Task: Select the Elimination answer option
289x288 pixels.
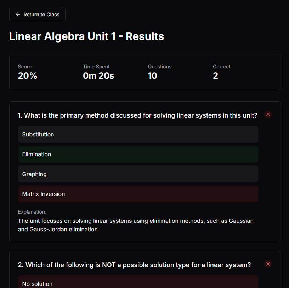Action: 138,154
